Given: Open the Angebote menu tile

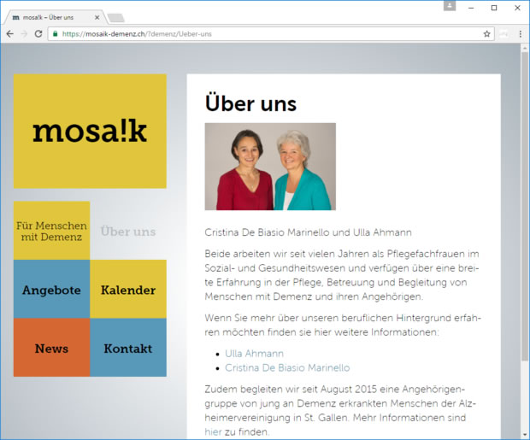Looking at the screenshot, I should point(51,290).
